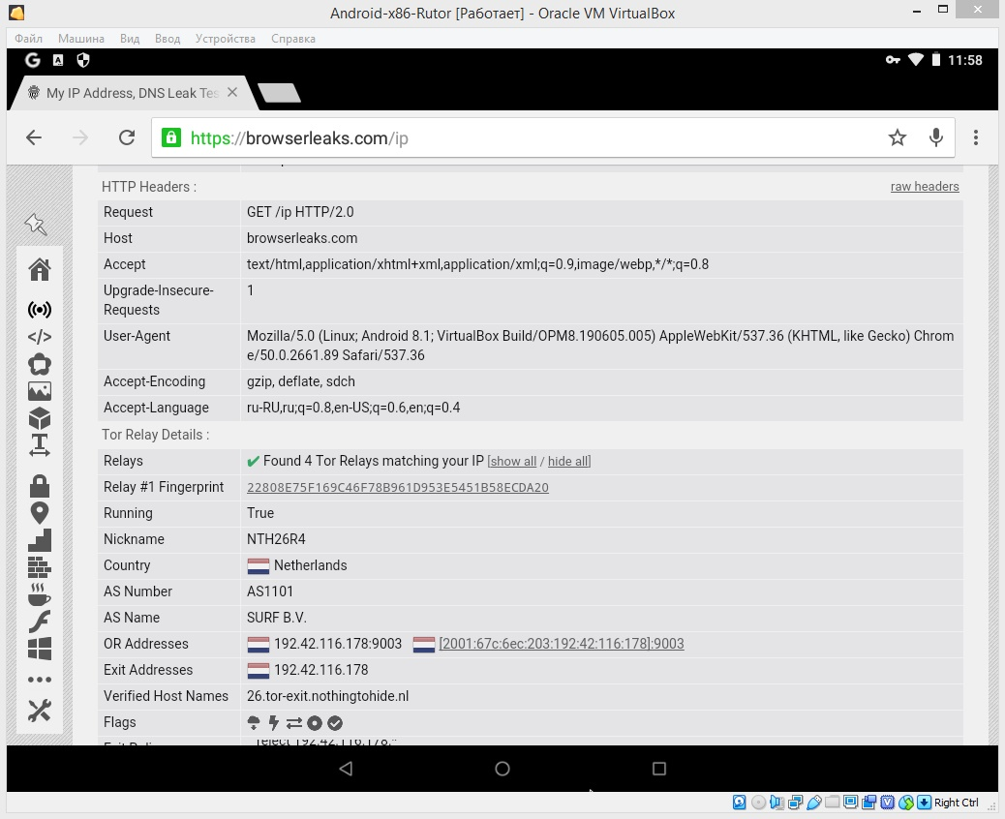
Task: Open the Машина menu in VirtualBox
Action: click(x=80, y=39)
